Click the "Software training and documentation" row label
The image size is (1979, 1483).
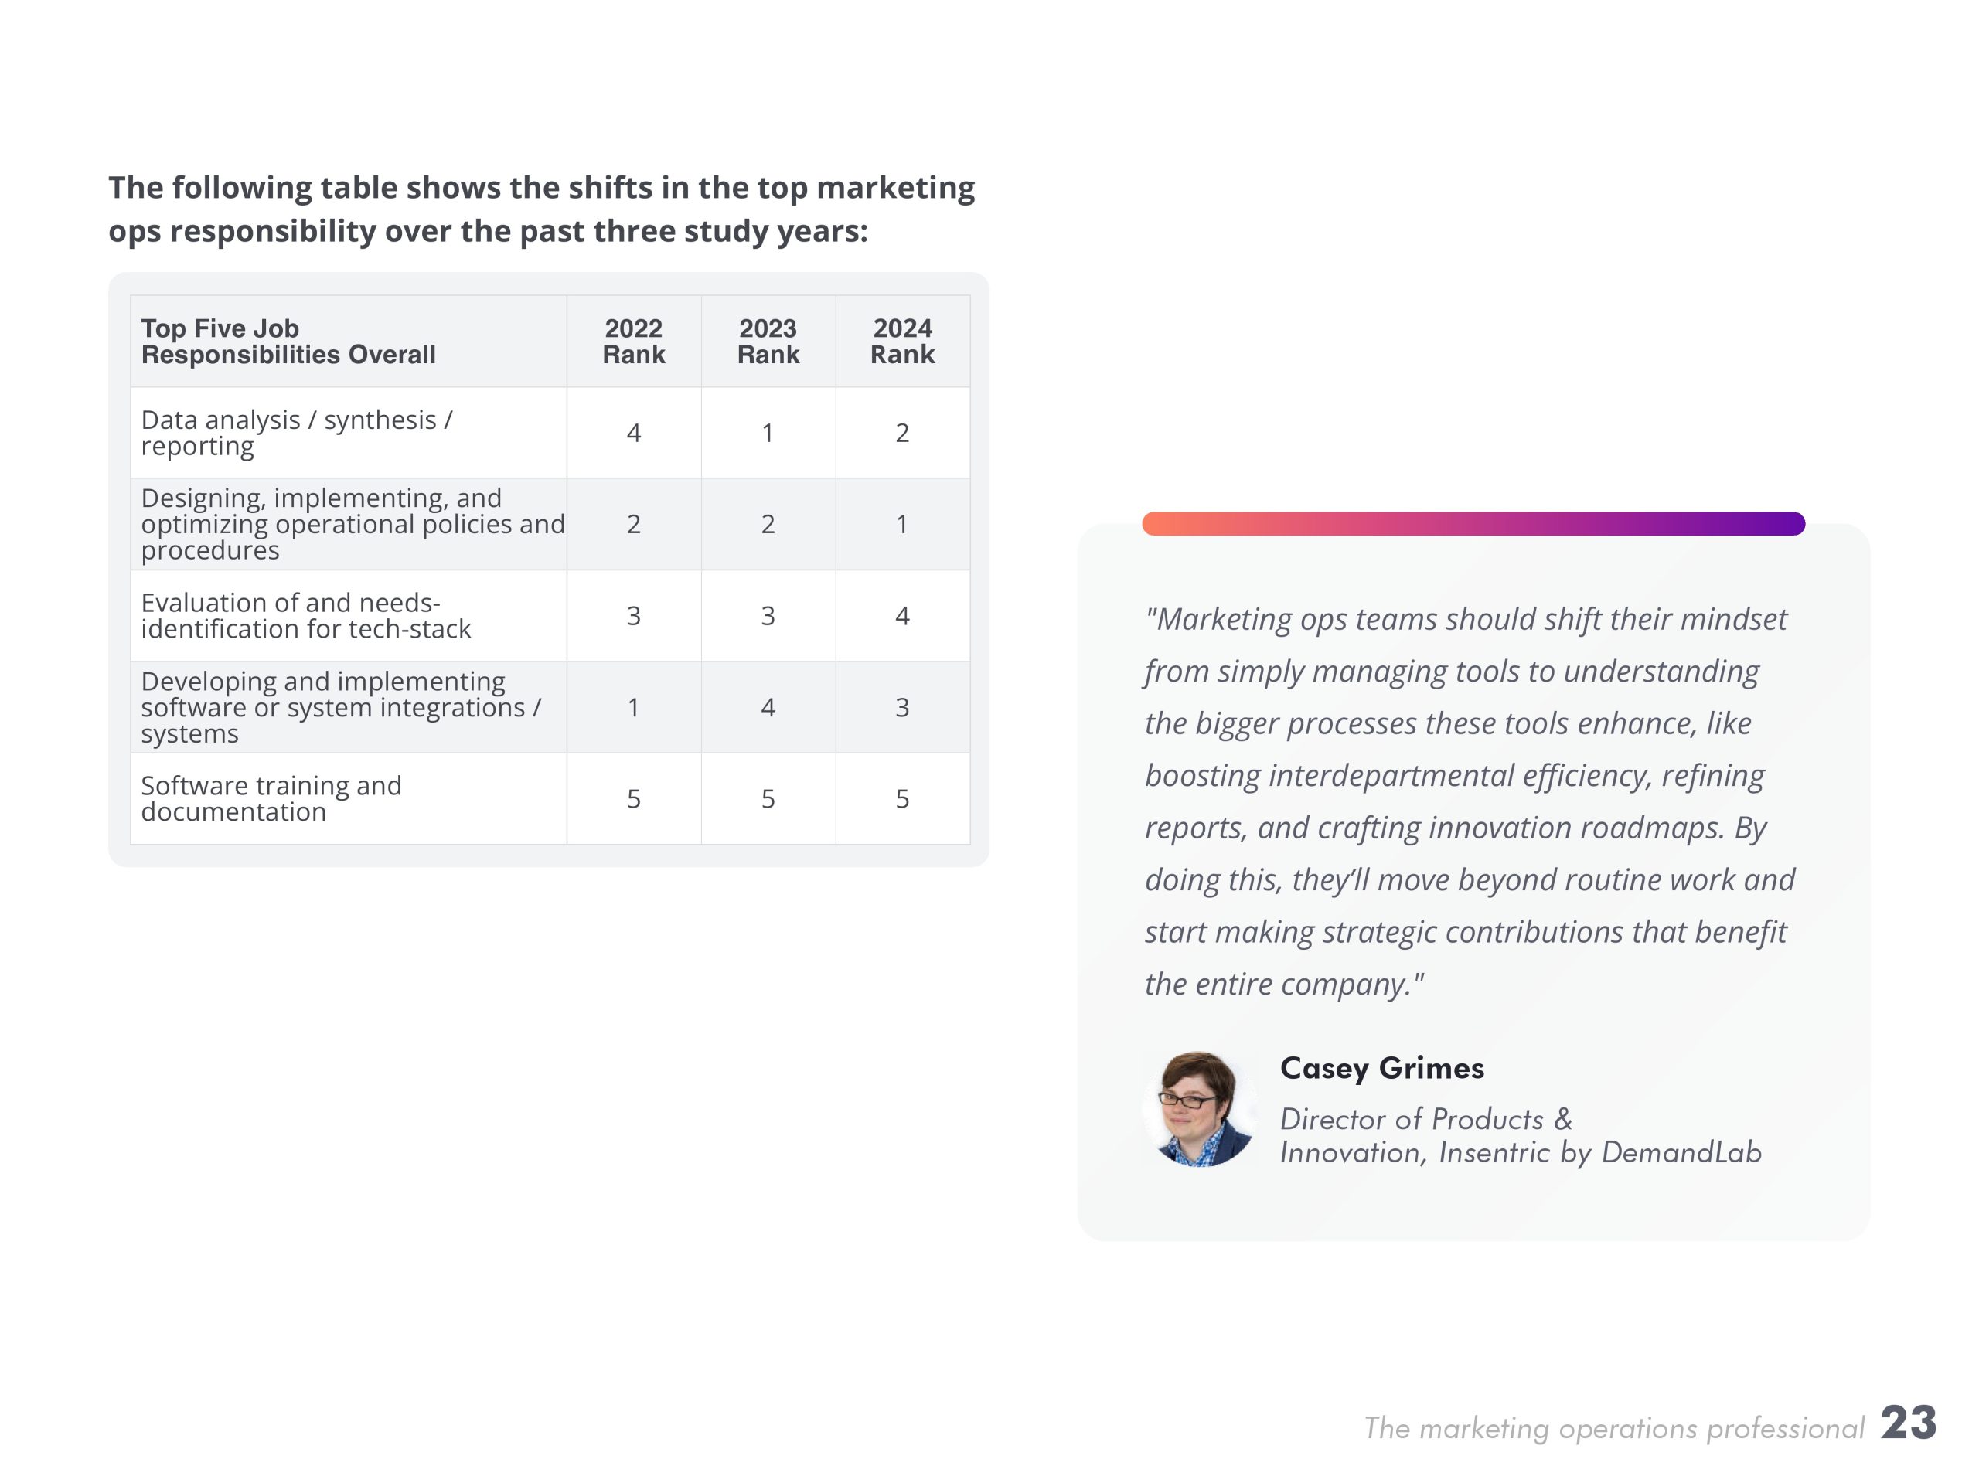(x=271, y=799)
